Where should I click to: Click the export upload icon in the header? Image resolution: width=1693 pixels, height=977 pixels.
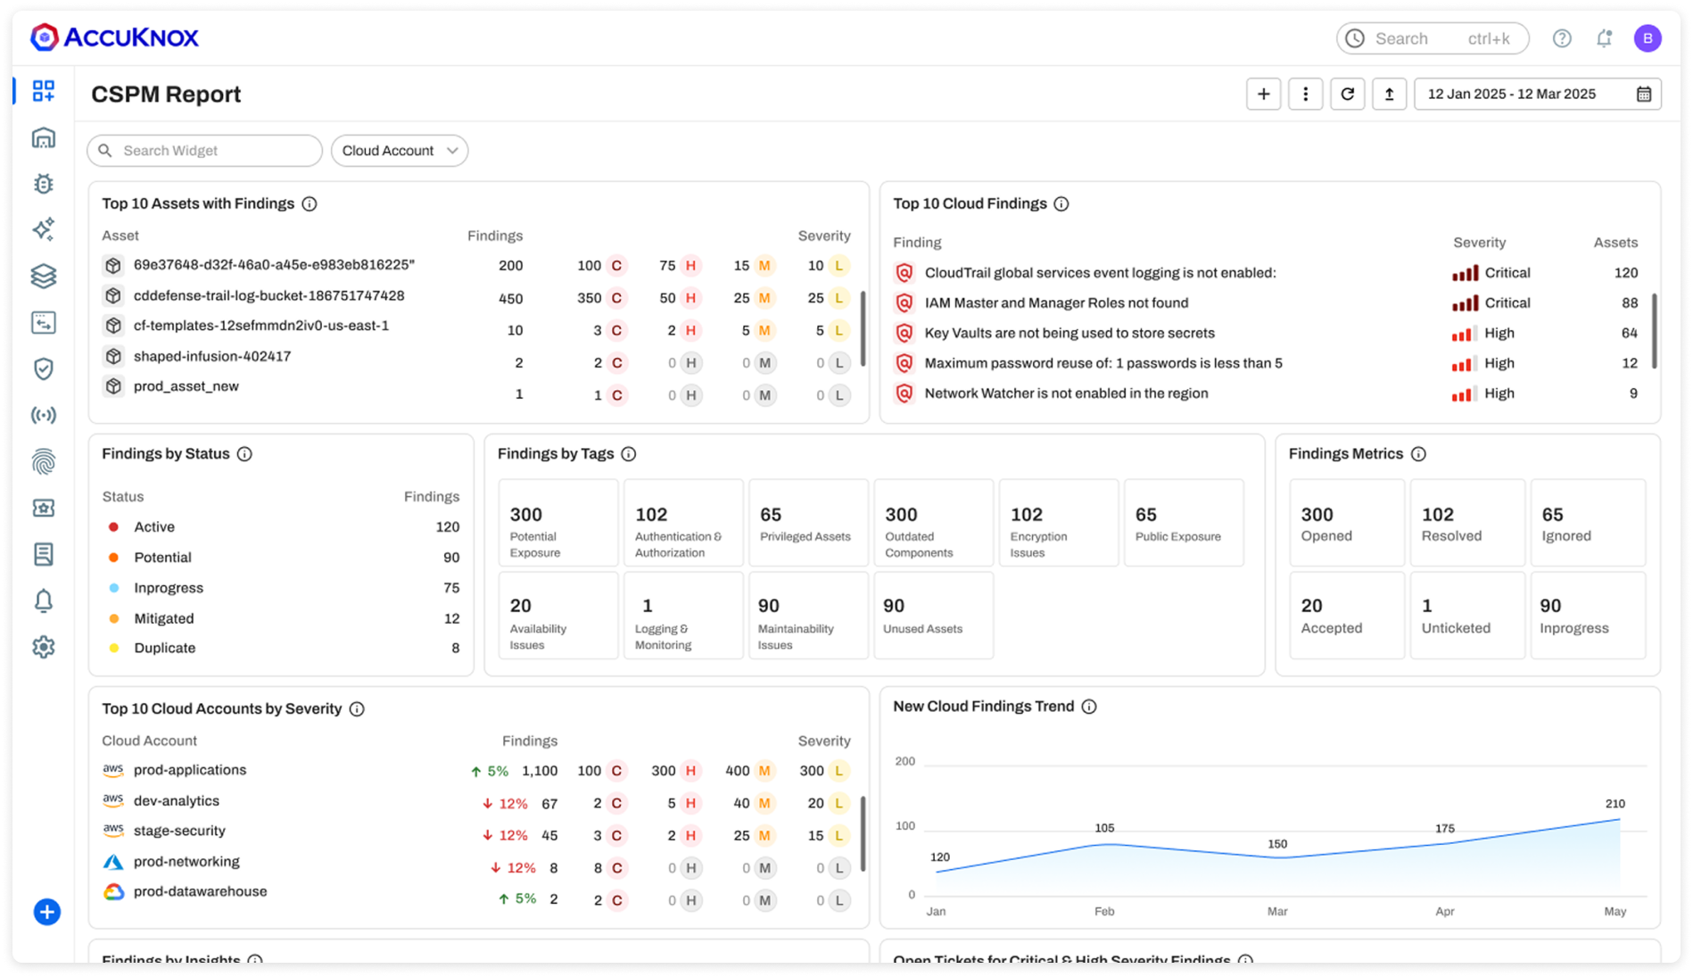click(x=1389, y=93)
